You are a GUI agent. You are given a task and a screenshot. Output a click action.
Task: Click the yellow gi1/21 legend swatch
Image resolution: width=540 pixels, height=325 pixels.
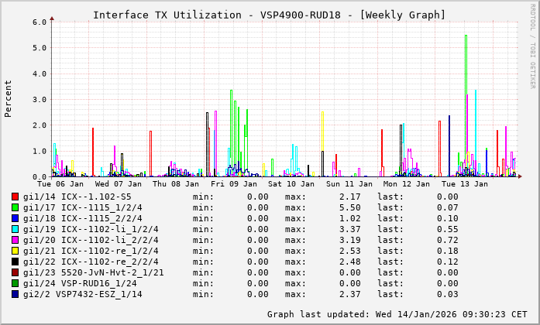(x=15, y=251)
